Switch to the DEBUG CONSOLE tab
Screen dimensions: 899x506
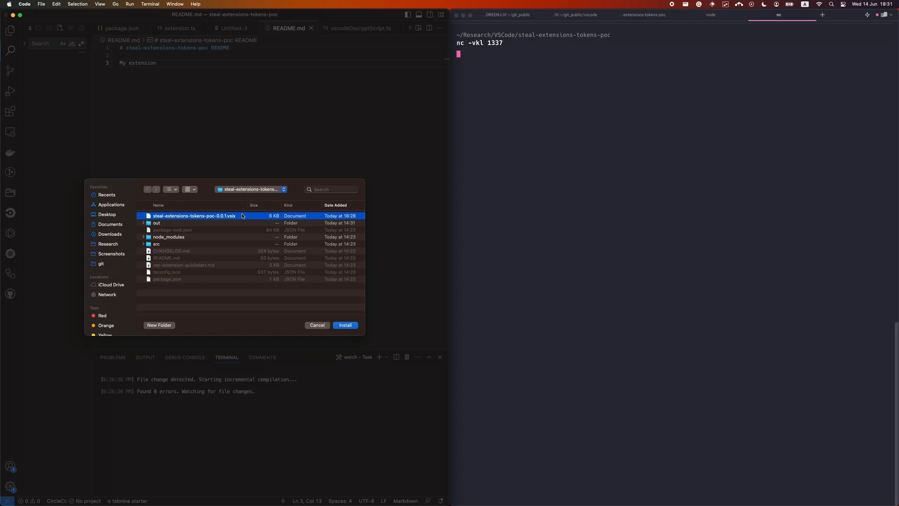[185, 357]
